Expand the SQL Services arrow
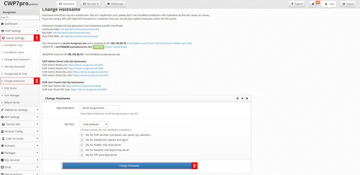Image resolution: width=360 pixels, height=175 pixels. [x=37, y=160]
